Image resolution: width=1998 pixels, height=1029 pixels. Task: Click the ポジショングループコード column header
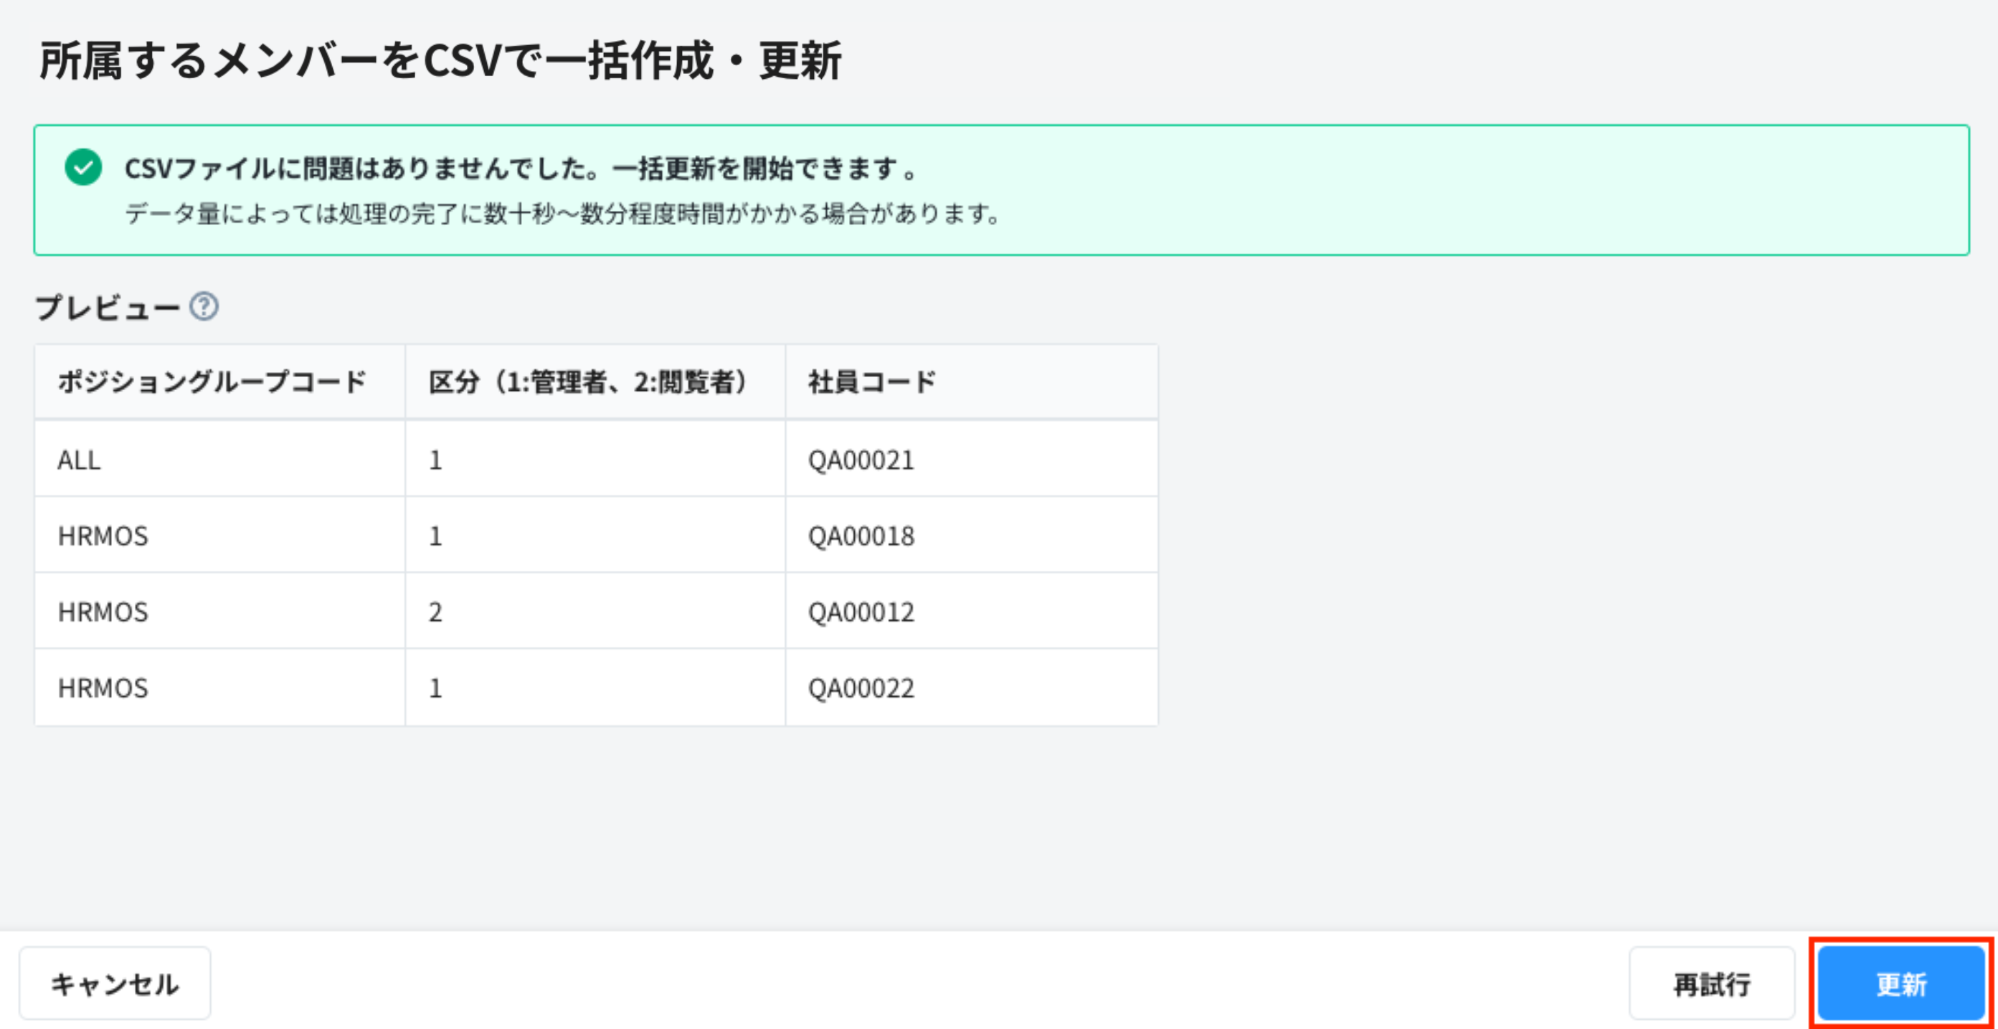[x=211, y=381]
